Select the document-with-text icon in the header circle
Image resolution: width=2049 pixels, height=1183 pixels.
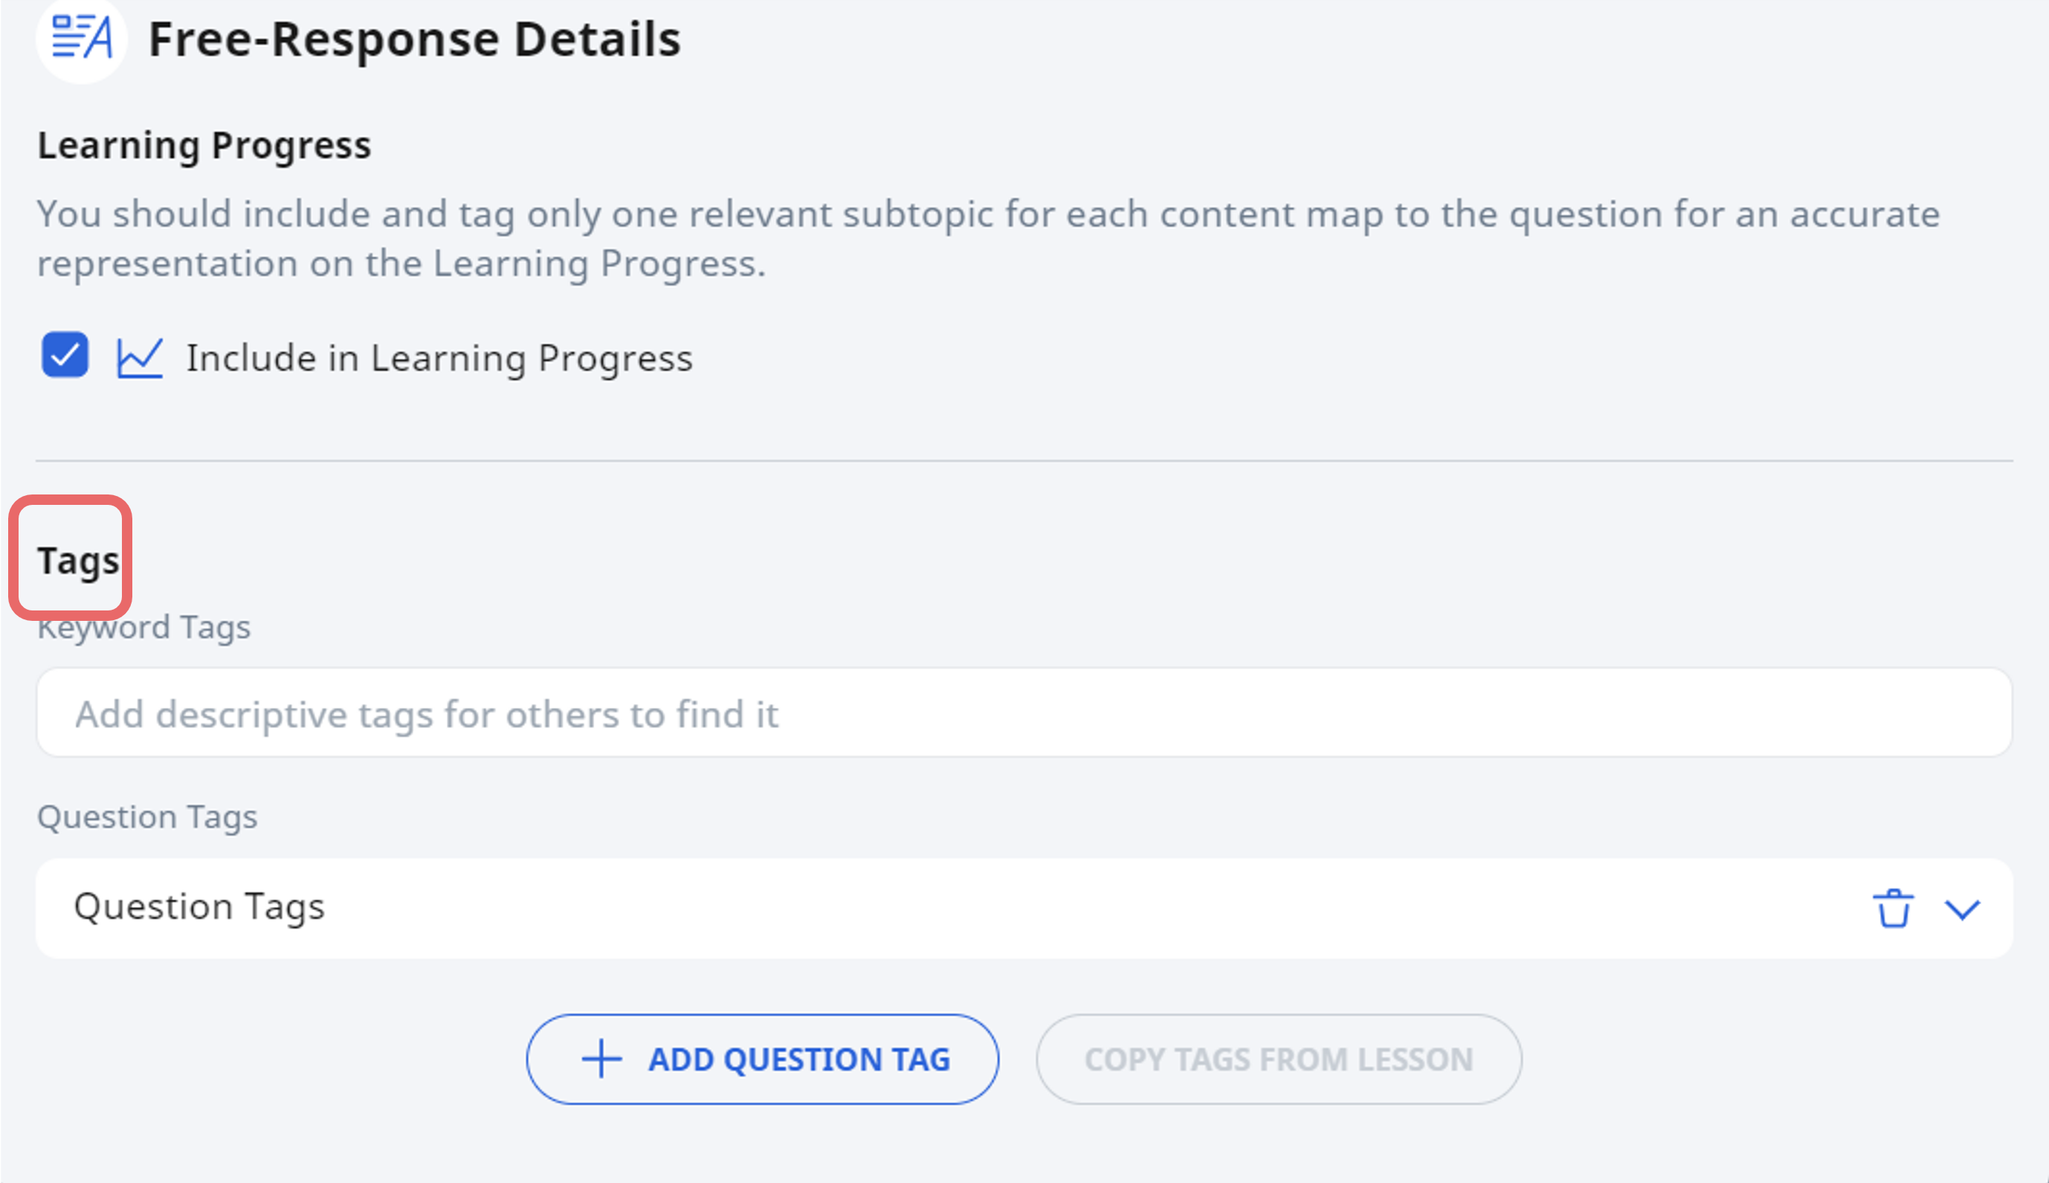(x=80, y=39)
